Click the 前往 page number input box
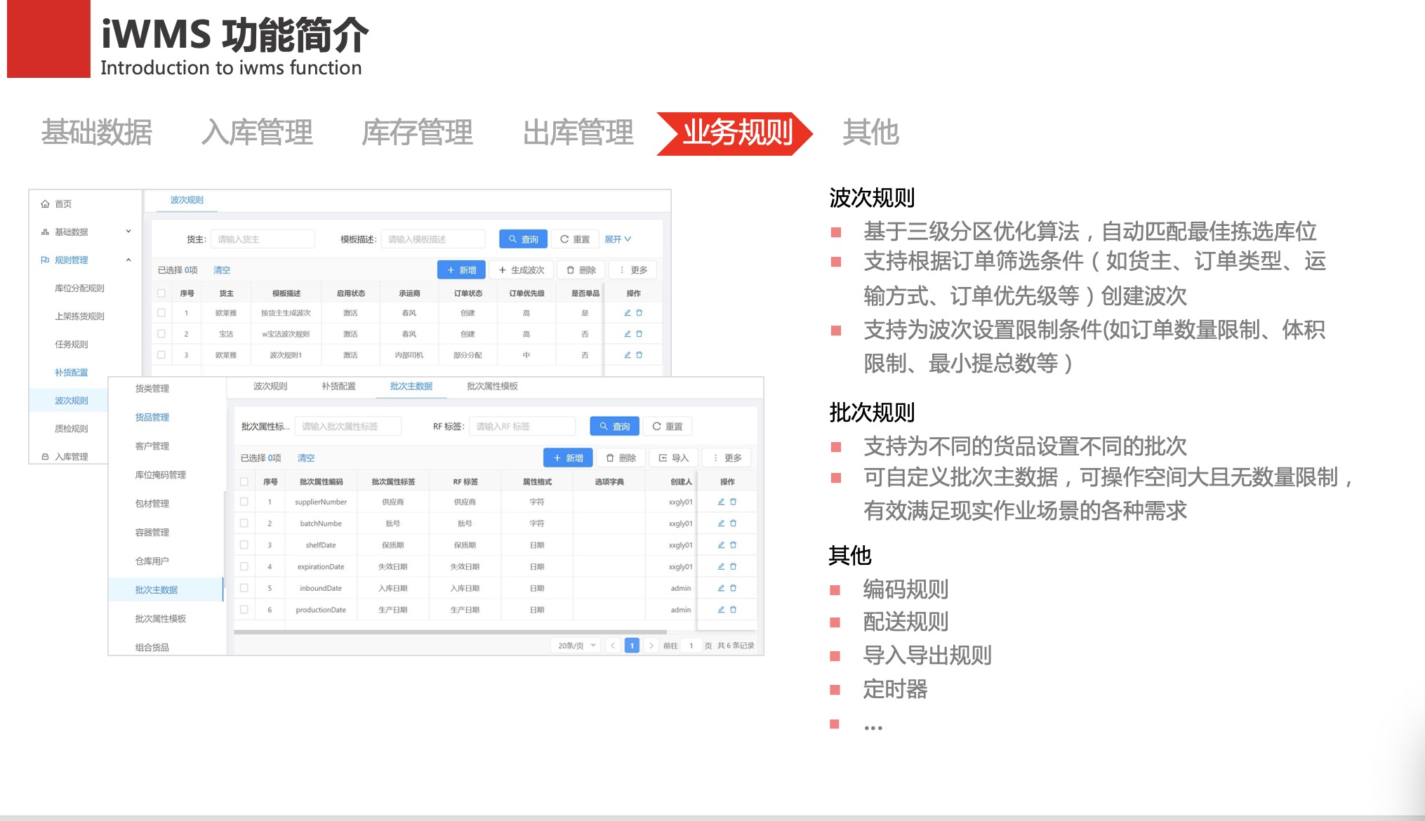Viewport: 1425px width, 821px height. (x=691, y=646)
